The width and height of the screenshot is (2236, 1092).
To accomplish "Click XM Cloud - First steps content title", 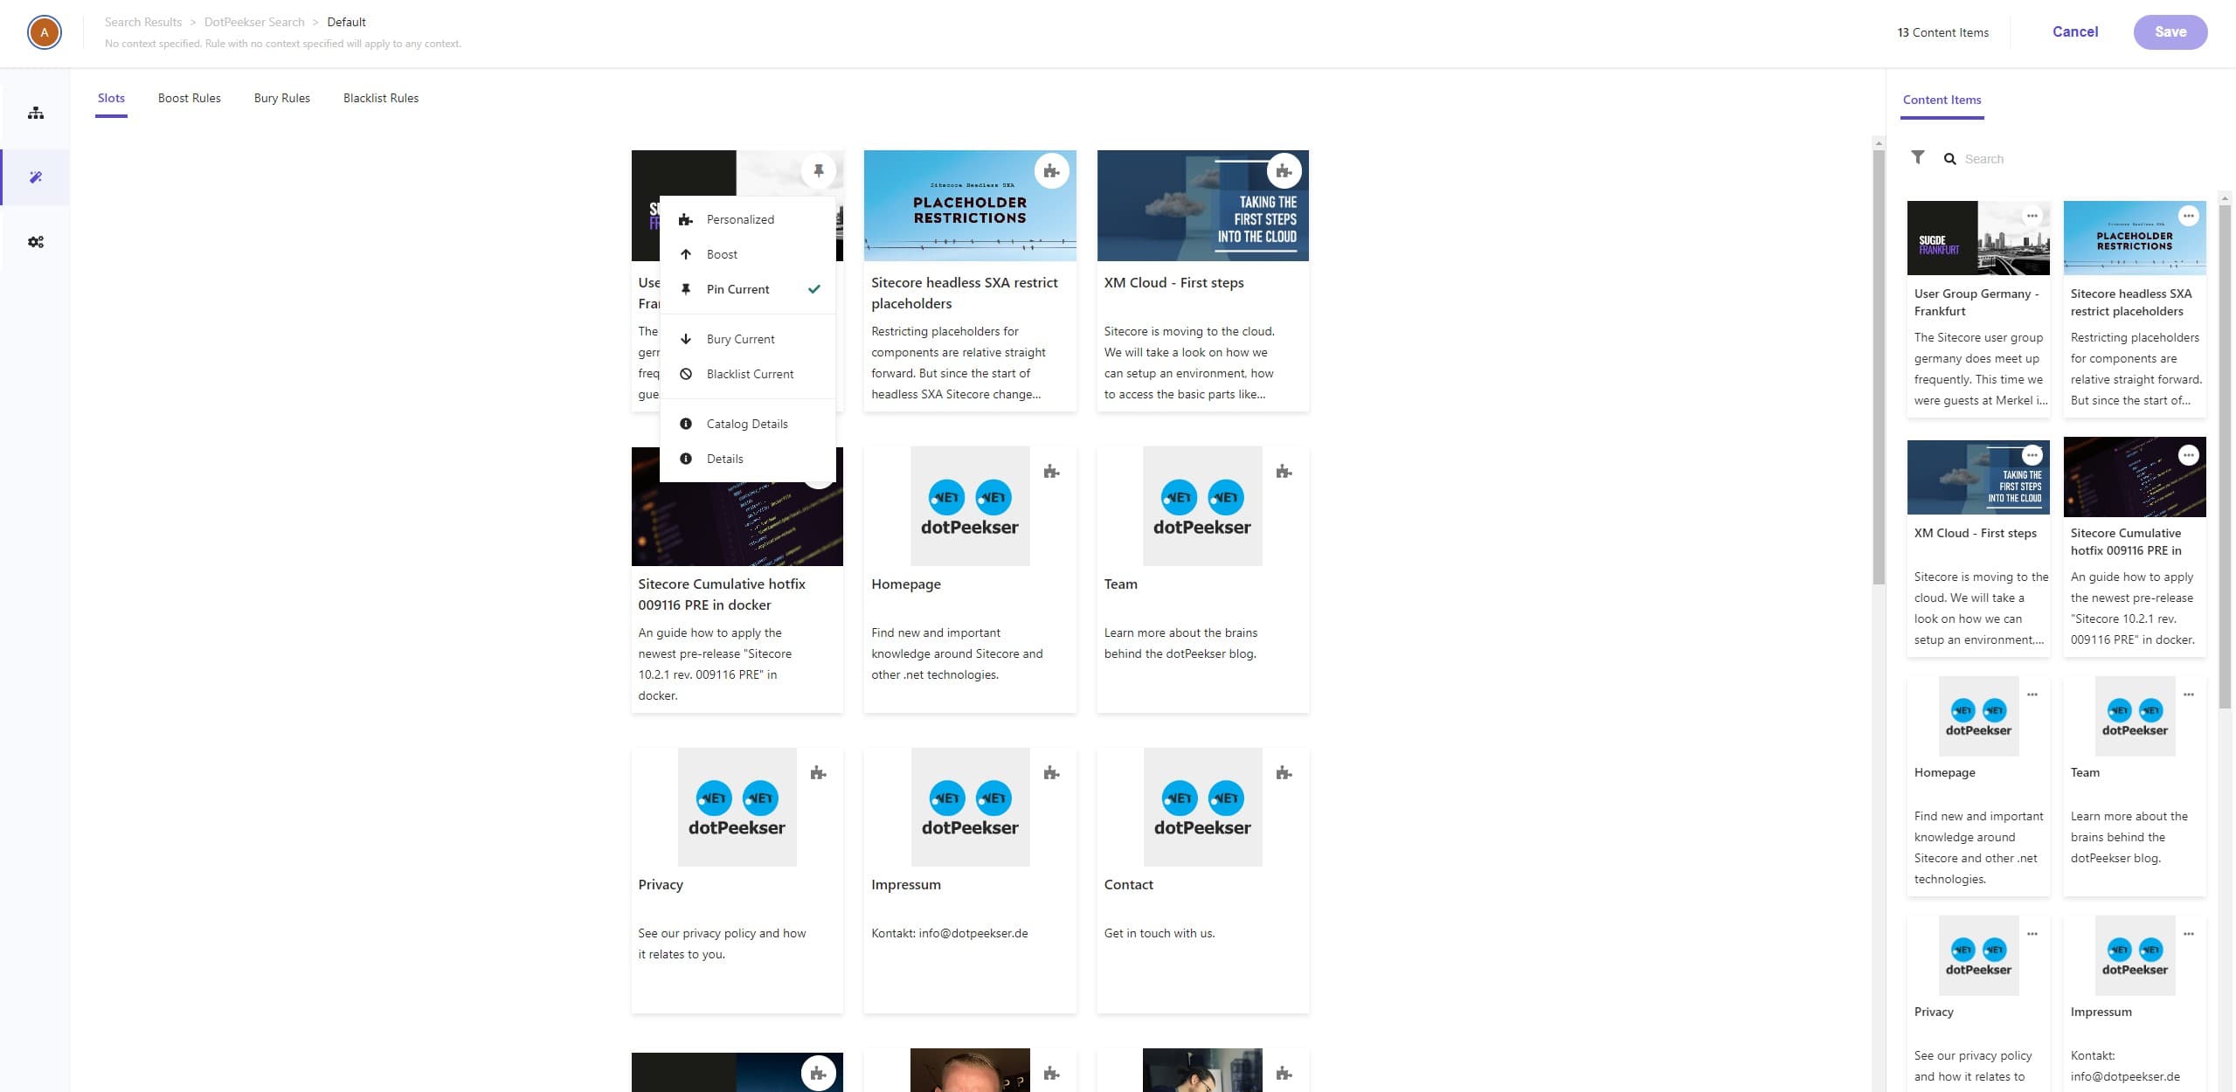I will click(x=1975, y=533).
